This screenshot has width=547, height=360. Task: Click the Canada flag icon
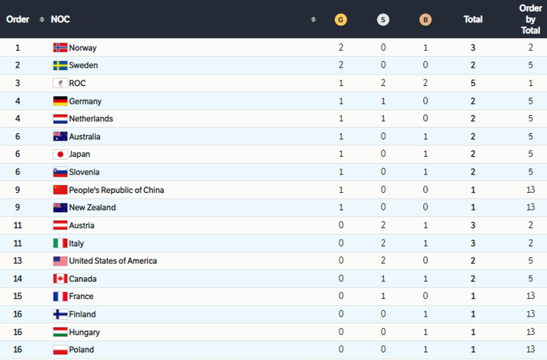[60, 279]
